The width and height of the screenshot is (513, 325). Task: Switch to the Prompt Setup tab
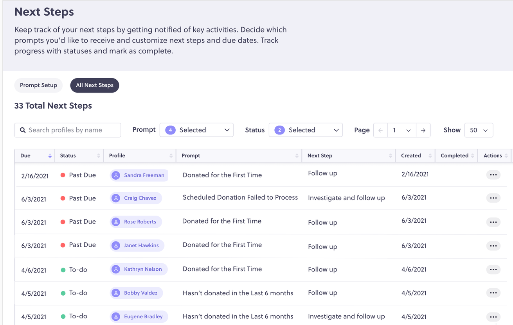coord(38,85)
